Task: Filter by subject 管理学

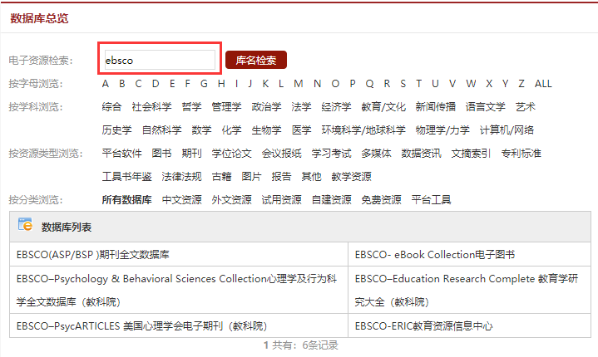Action: click(226, 107)
